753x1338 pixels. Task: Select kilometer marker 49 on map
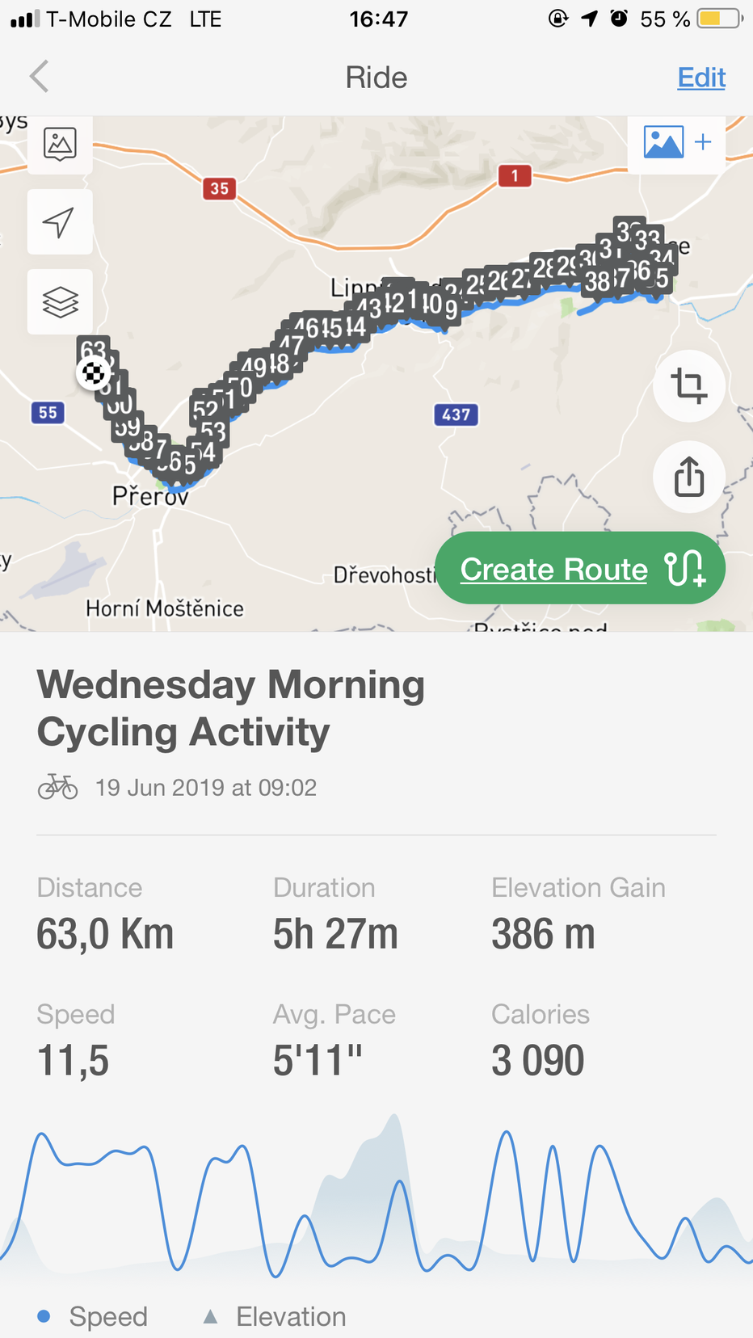253,366
